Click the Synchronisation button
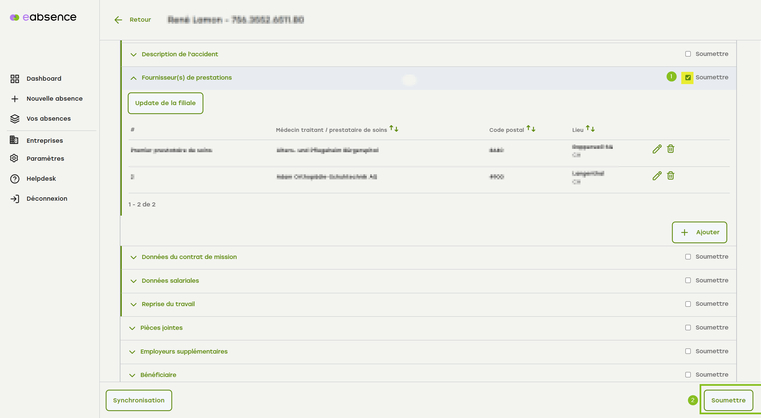The image size is (761, 418). pyautogui.click(x=139, y=400)
